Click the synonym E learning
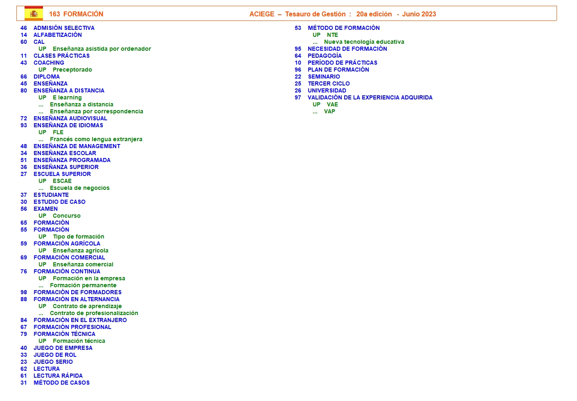 [67, 97]
